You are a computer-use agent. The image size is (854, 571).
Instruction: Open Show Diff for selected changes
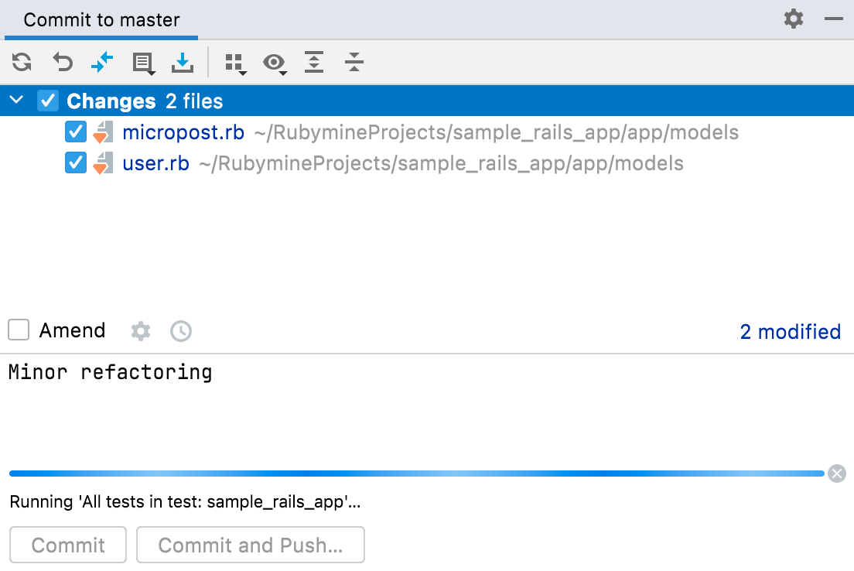[x=102, y=62]
